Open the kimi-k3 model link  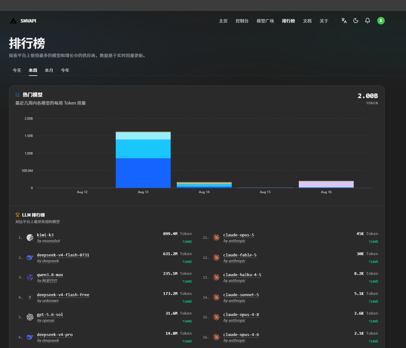click(x=45, y=235)
